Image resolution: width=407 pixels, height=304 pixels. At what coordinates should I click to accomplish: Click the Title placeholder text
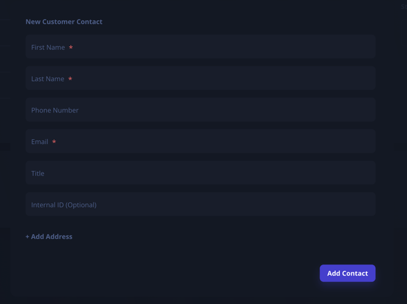coord(38,173)
